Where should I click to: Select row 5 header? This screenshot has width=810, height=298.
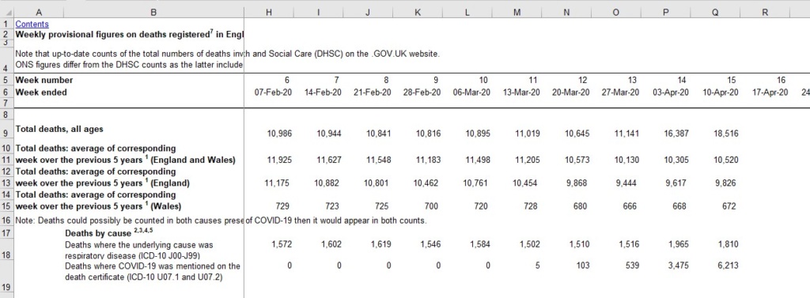(x=6, y=80)
